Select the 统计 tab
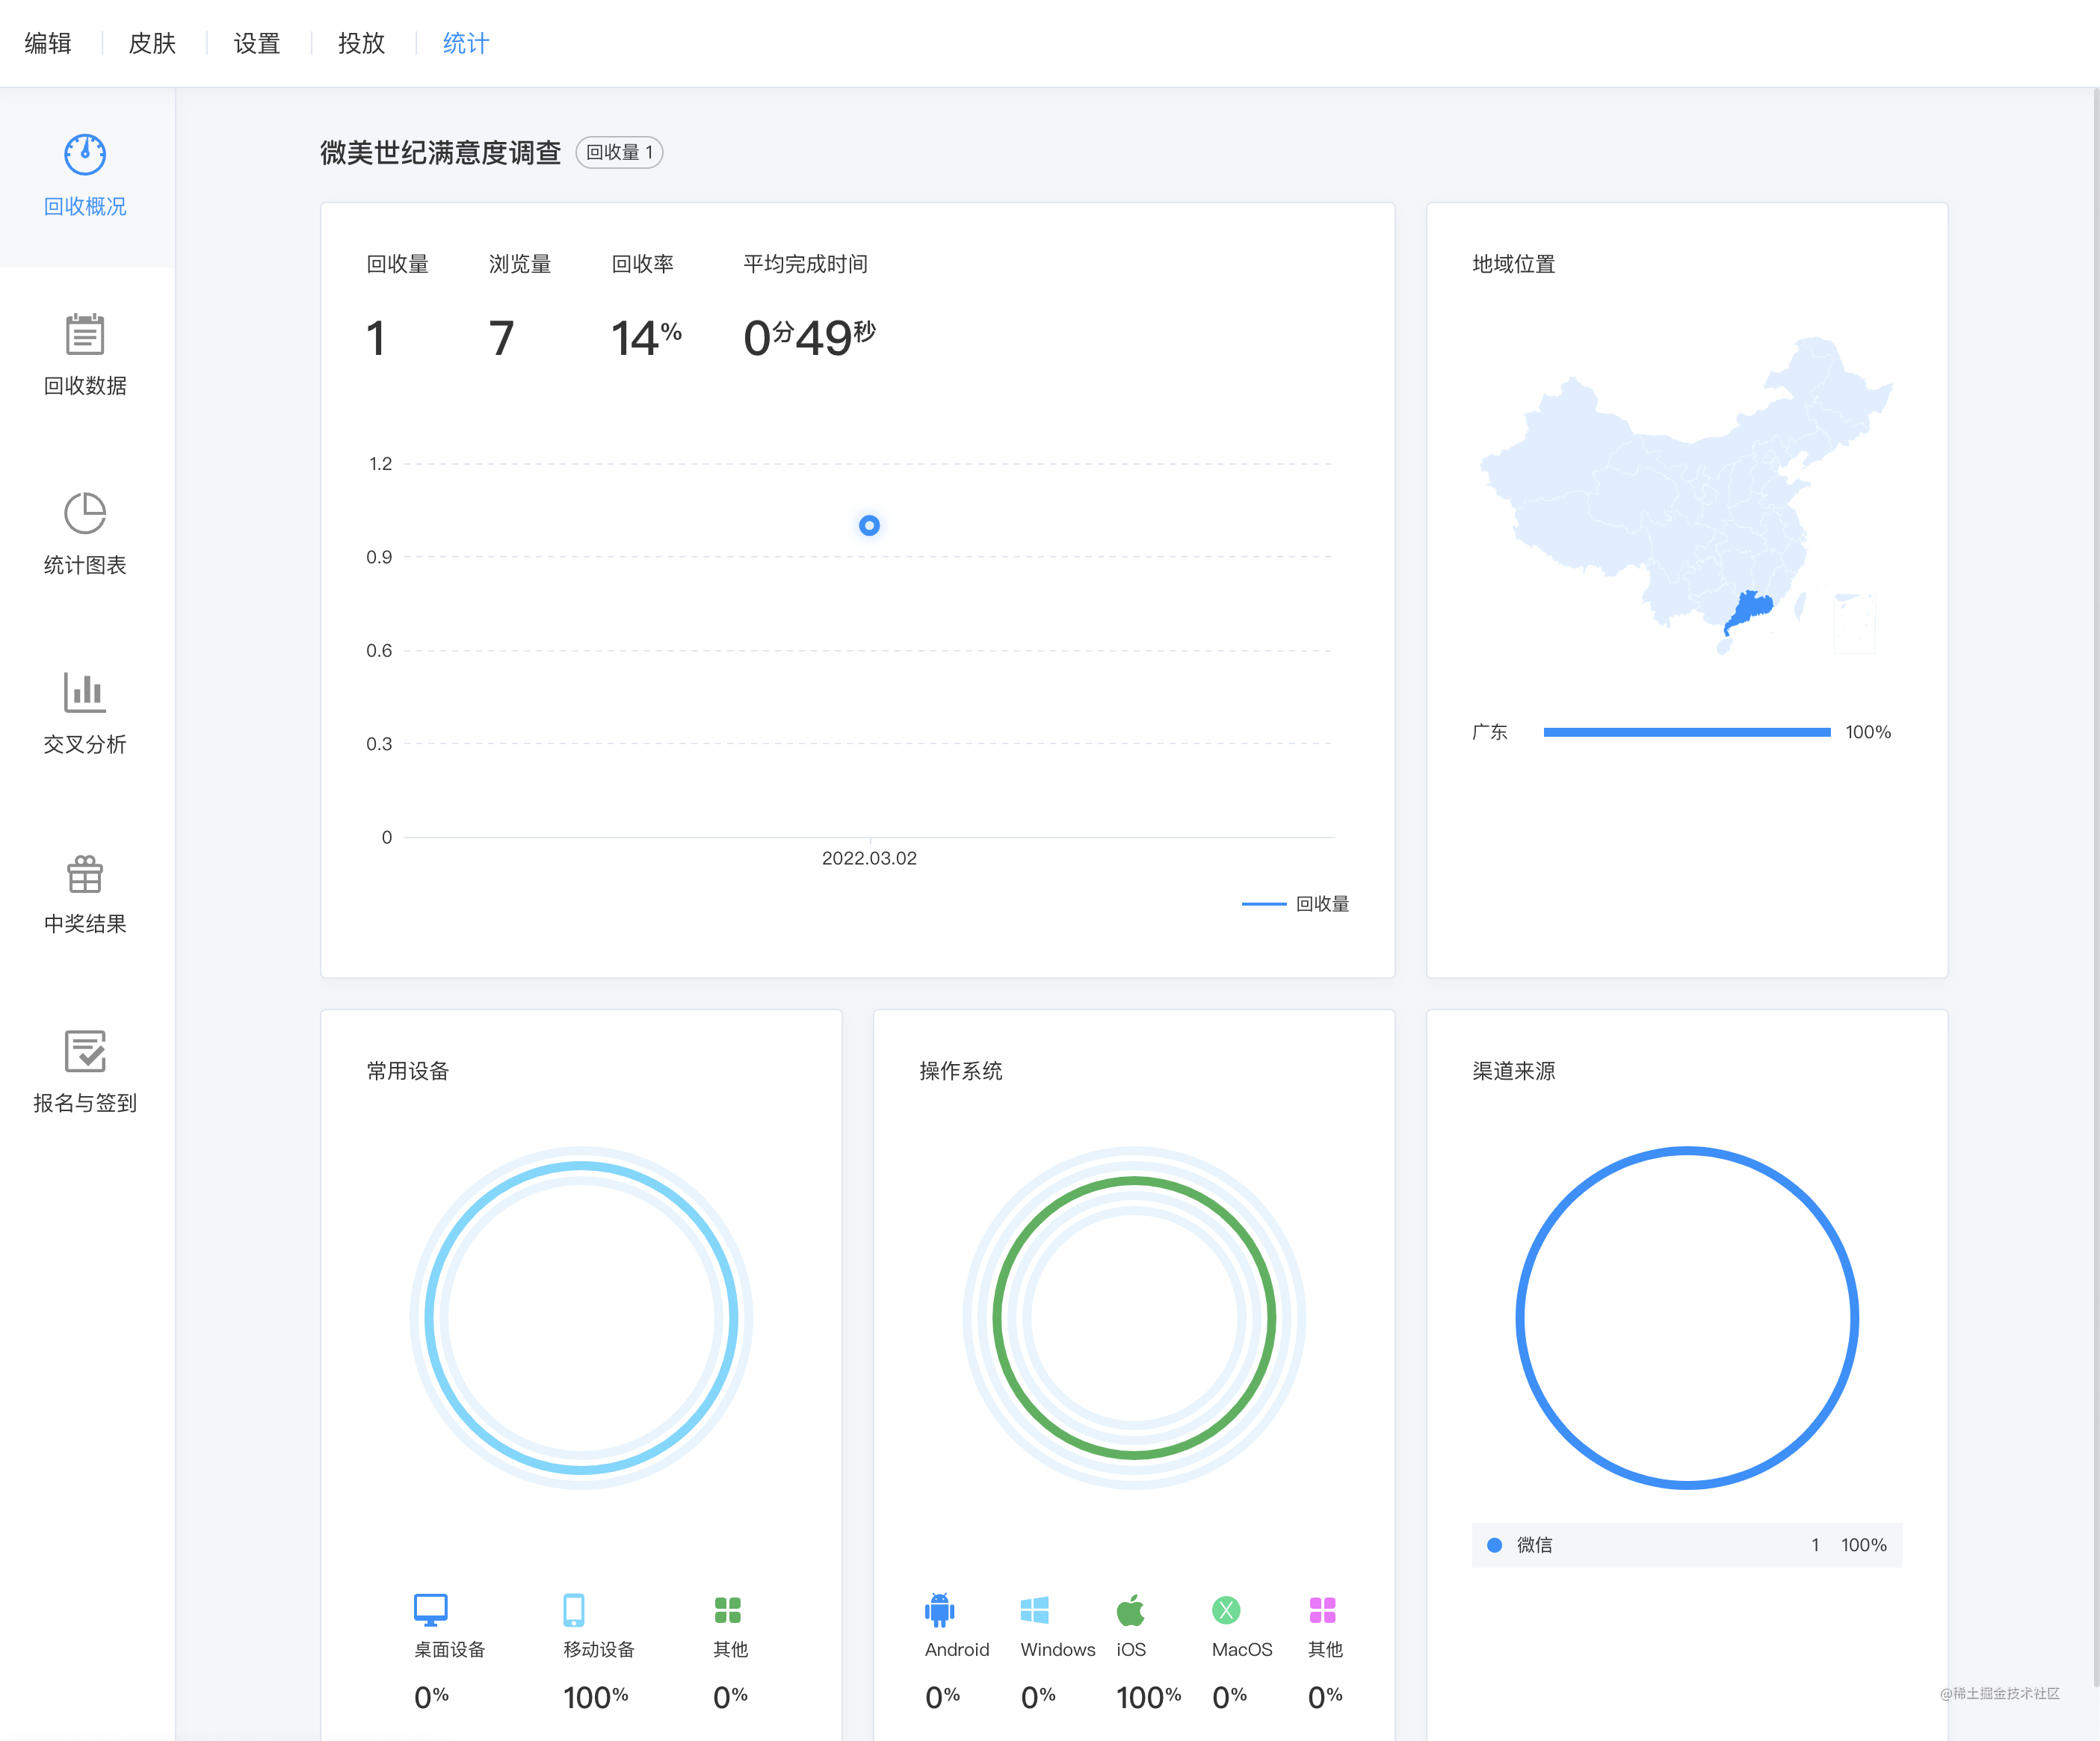The image size is (2100, 1741). tap(466, 43)
